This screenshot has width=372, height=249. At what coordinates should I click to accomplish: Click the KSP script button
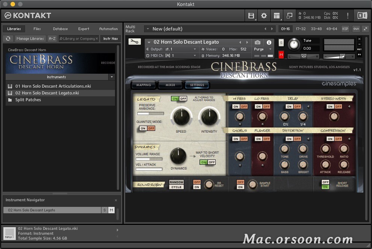pos(345,29)
